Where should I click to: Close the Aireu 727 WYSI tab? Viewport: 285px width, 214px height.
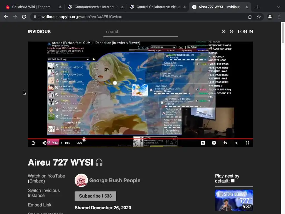(247, 7)
